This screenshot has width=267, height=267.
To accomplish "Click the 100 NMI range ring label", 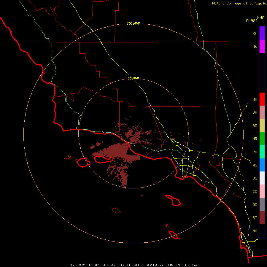I will coord(133,23).
